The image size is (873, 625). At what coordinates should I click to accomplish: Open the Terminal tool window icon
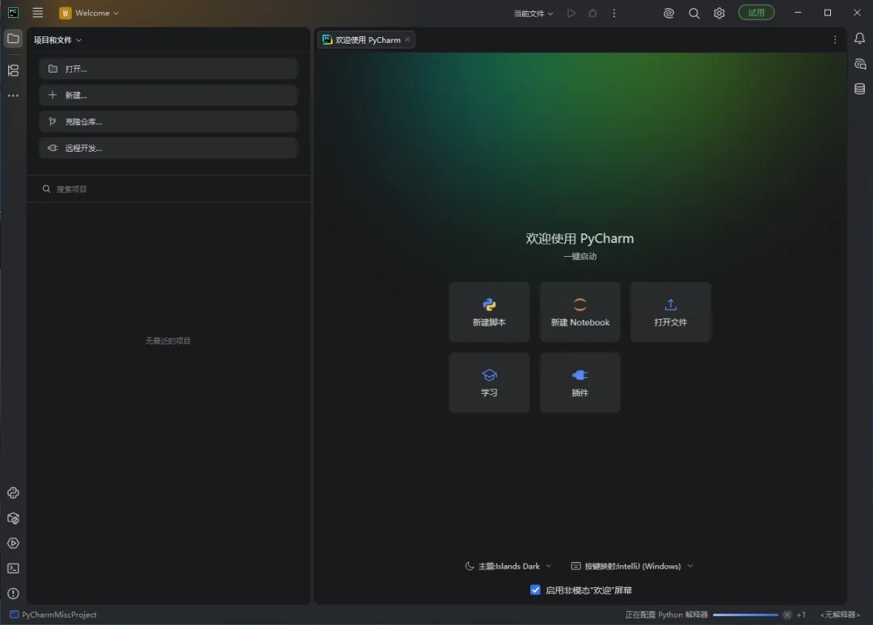(x=14, y=568)
